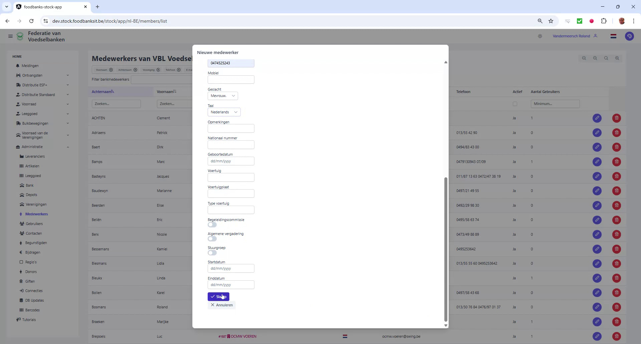This screenshot has width=641, height=344.
Task: Open the Taal dropdown showing Nederlands
Action: 224,112
